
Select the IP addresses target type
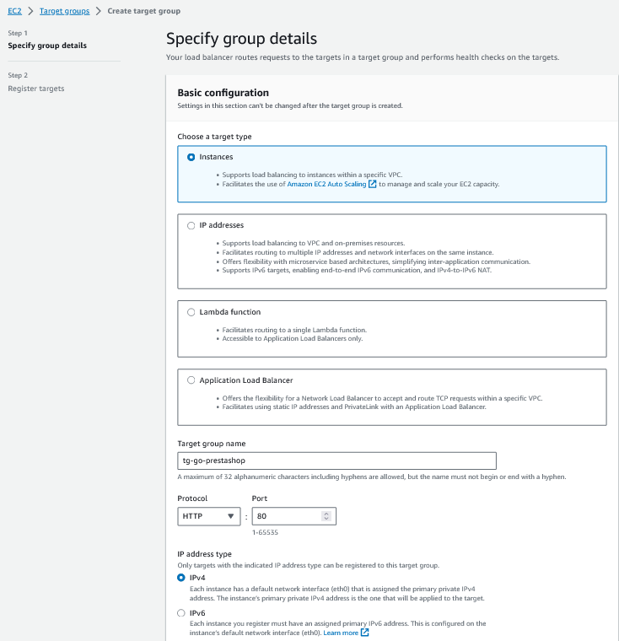[x=191, y=225]
